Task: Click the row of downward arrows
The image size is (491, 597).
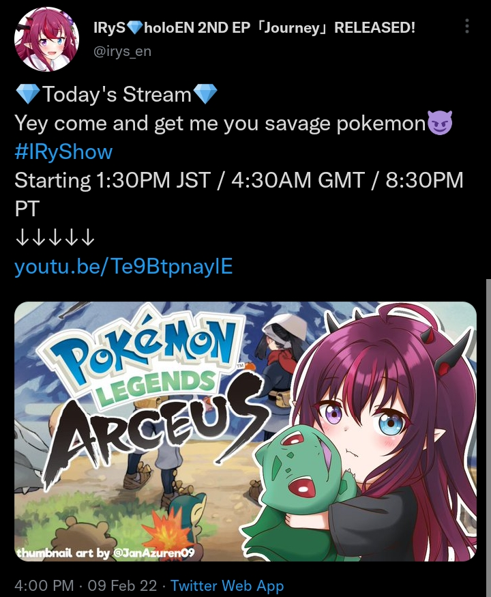Action: click(x=55, y=237)
